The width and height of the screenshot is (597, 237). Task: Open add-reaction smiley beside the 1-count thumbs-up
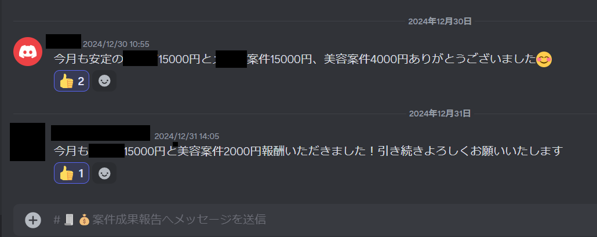(104, 173)
